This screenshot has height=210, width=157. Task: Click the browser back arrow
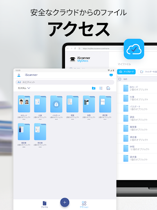click(68, 48)
